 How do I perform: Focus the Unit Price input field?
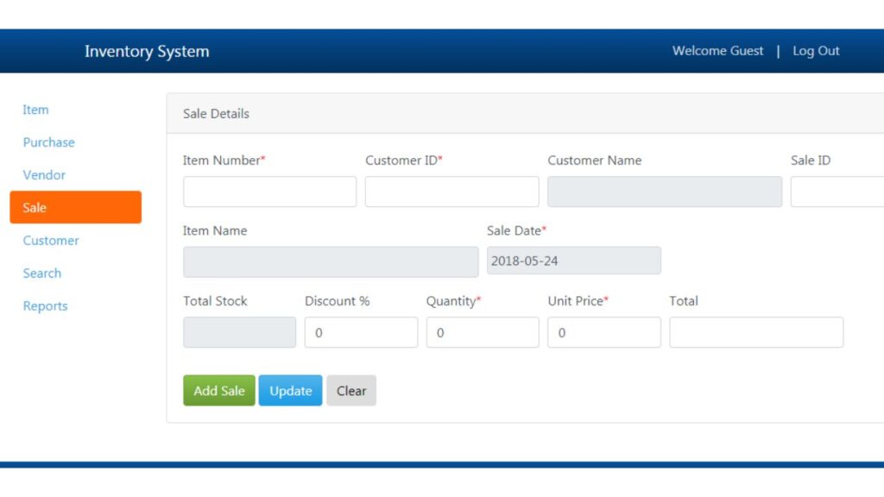(x=603, y=332)
